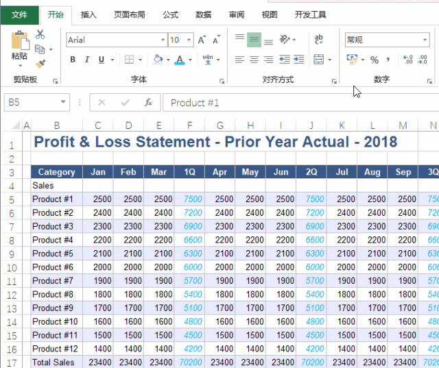The image size is (439, 368).
Task: Open number format 常规 dropdown
Action: click(425, 40)
